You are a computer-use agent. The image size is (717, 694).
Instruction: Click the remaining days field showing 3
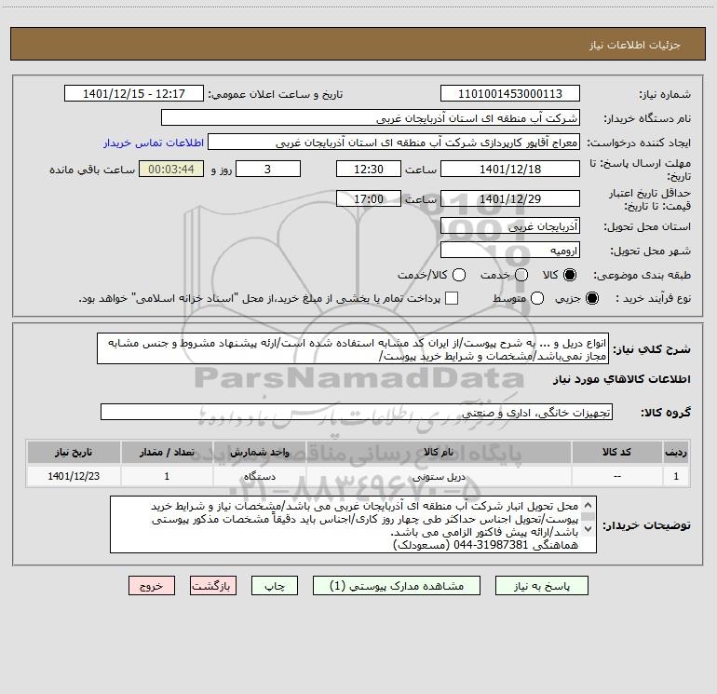click(268, 169)
